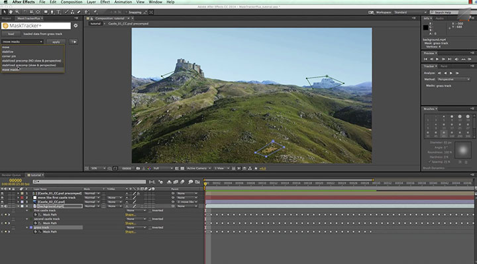Image resolution: width=477 pixels, height=264 pixels.
Task: Open the 1 View layout dropdown
Action: [221, 168]
